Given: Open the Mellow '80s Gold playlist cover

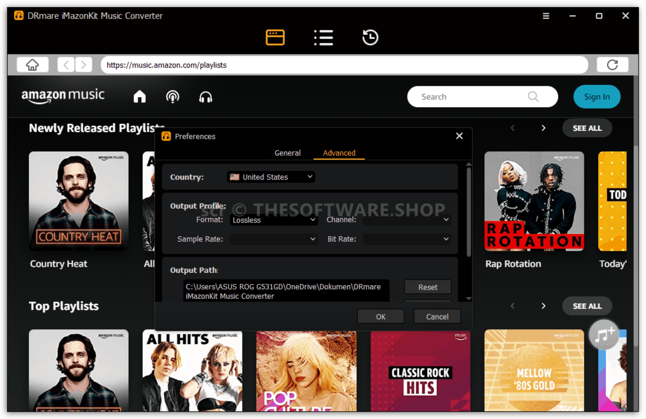Looking at the screenshot, I should [534, 370].
